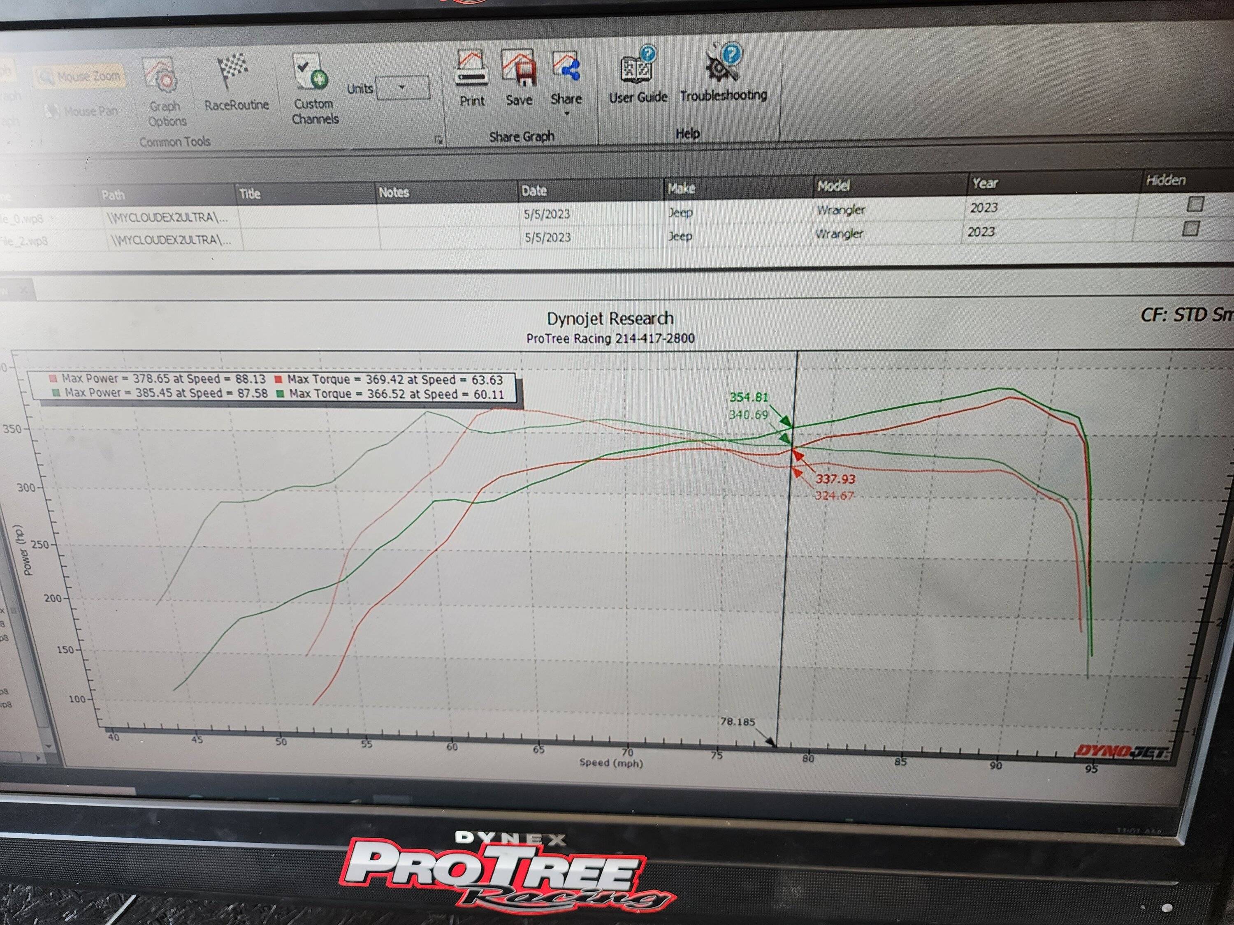
Task: Click the second row's Jeep make cell
Action: coord(681,236)
